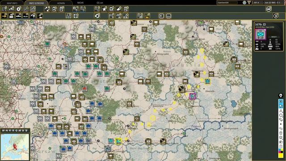
Task: Click the clipboard icon in drawing bar
Action: coord(281,146)
